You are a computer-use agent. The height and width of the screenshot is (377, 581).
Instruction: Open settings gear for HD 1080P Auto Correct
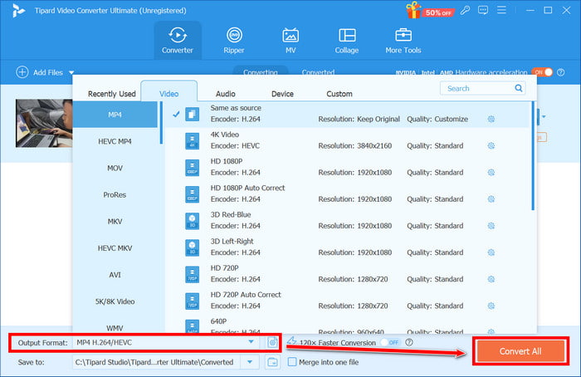[491, 199]
